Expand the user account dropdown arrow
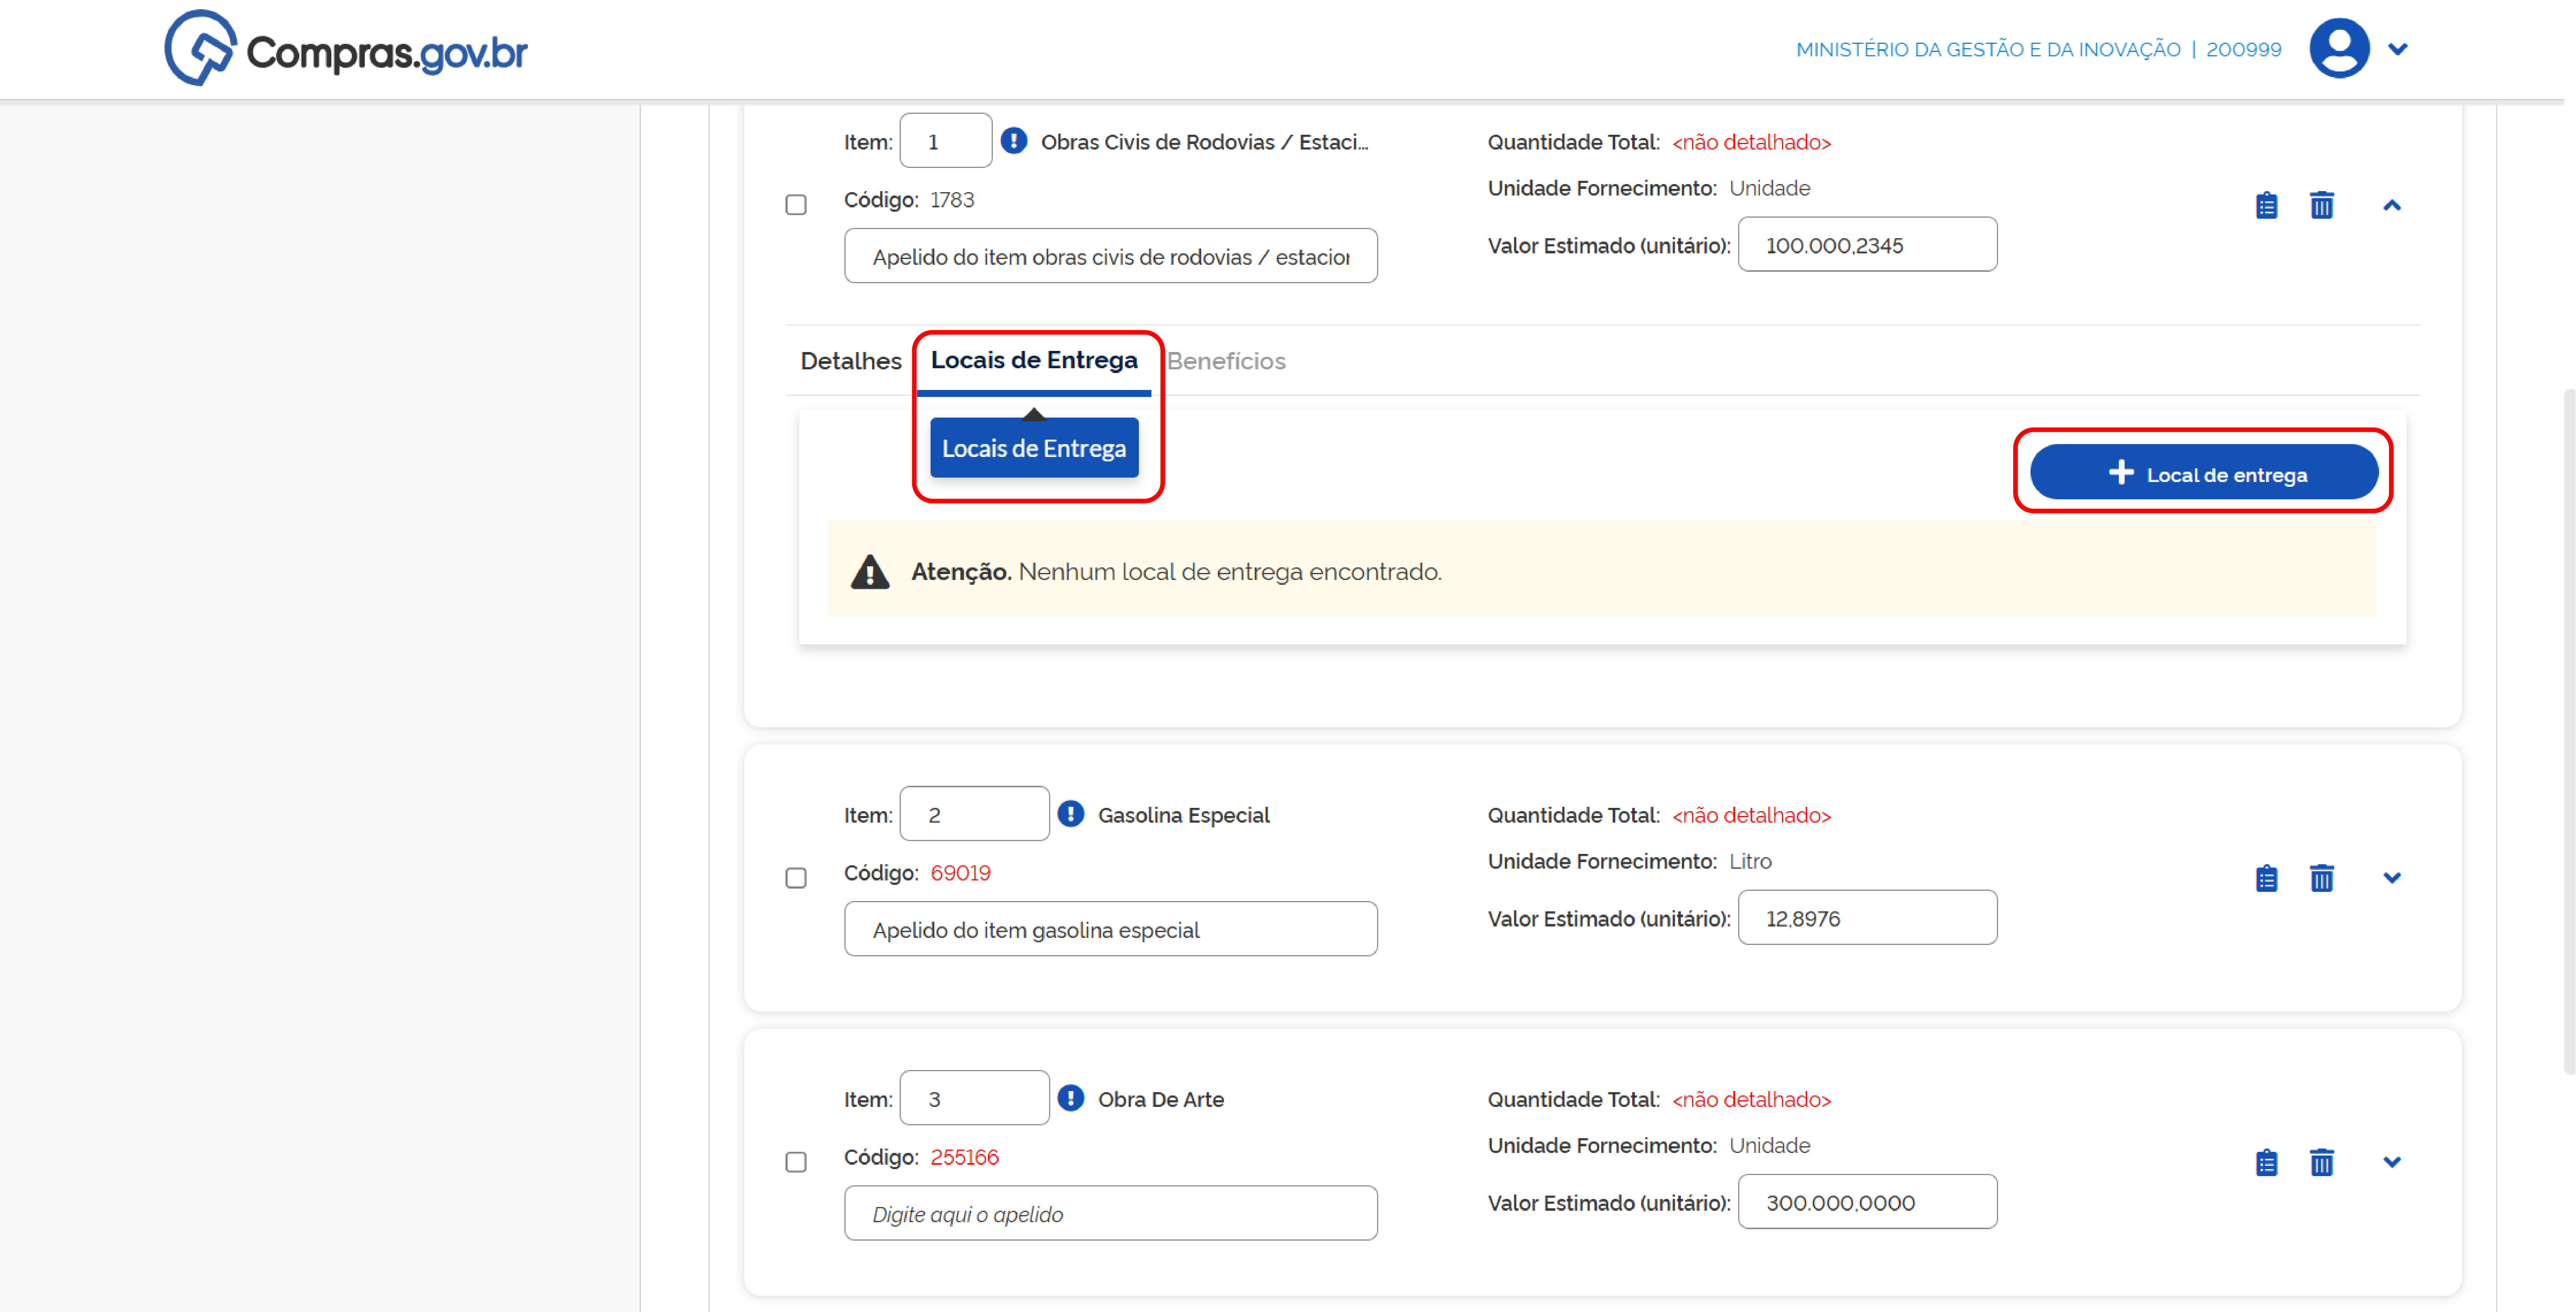The height and width of the screenshot is (1312, 2576). [x=2398, y=49]
